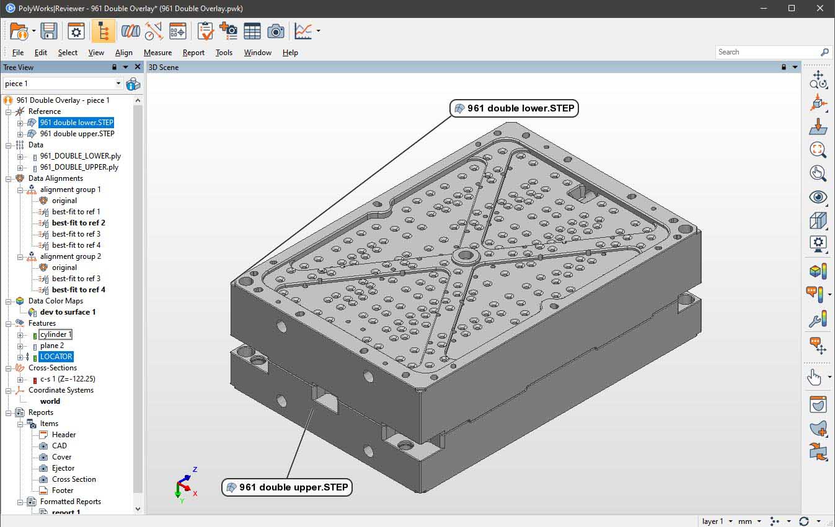Select the c-s 1 (Z=-122.25) cross-section

[68, 379]
